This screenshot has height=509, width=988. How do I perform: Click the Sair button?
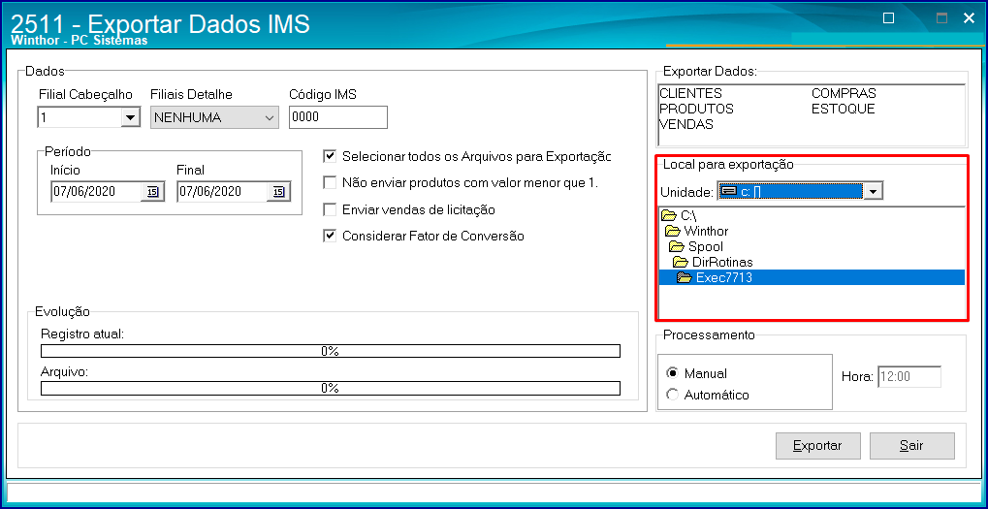(x=911, y=446)
